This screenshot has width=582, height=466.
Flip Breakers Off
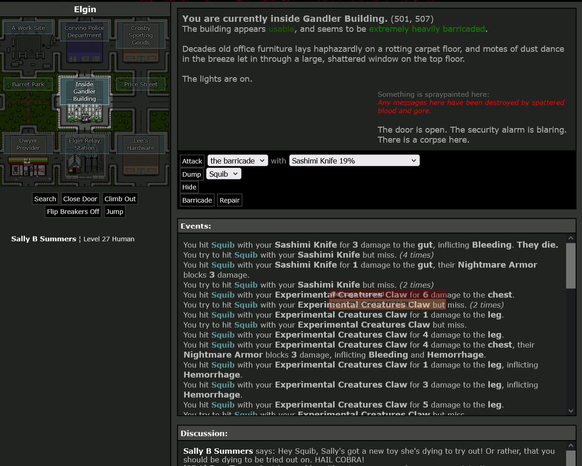[73, 212]
